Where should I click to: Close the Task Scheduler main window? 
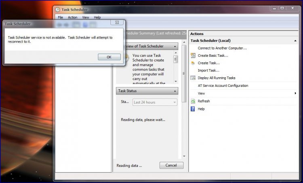(x=292, y=8)
